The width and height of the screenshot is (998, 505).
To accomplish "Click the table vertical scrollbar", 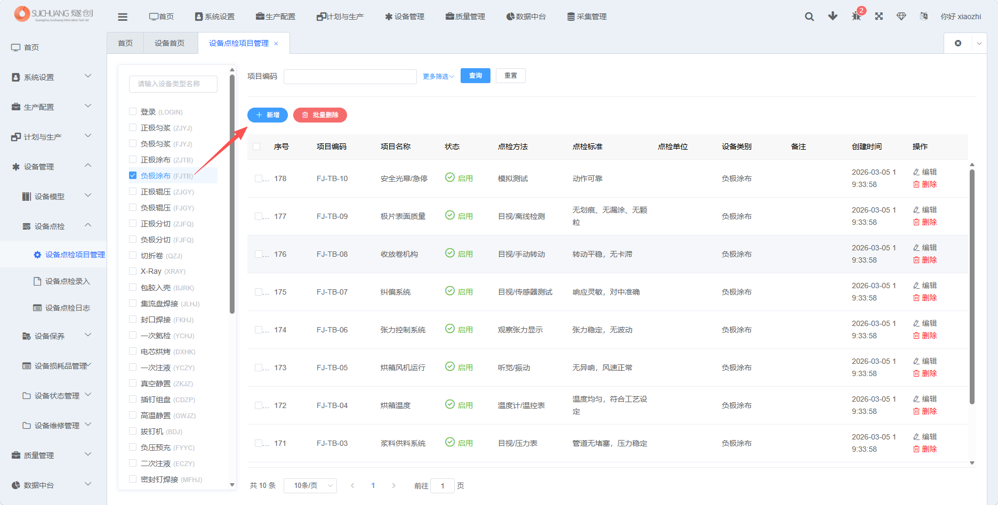I will 972,287.
